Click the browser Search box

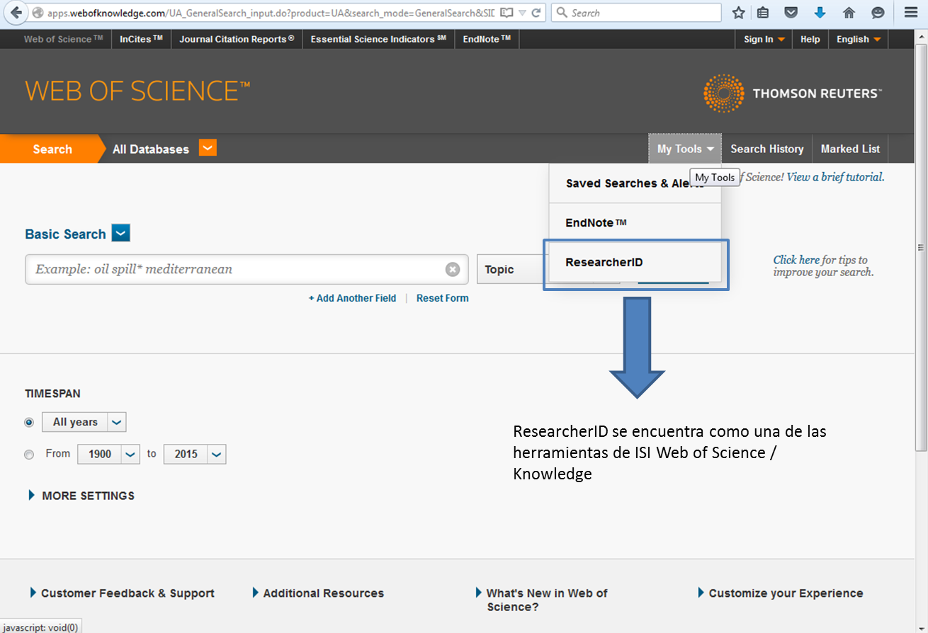(636, 13)
